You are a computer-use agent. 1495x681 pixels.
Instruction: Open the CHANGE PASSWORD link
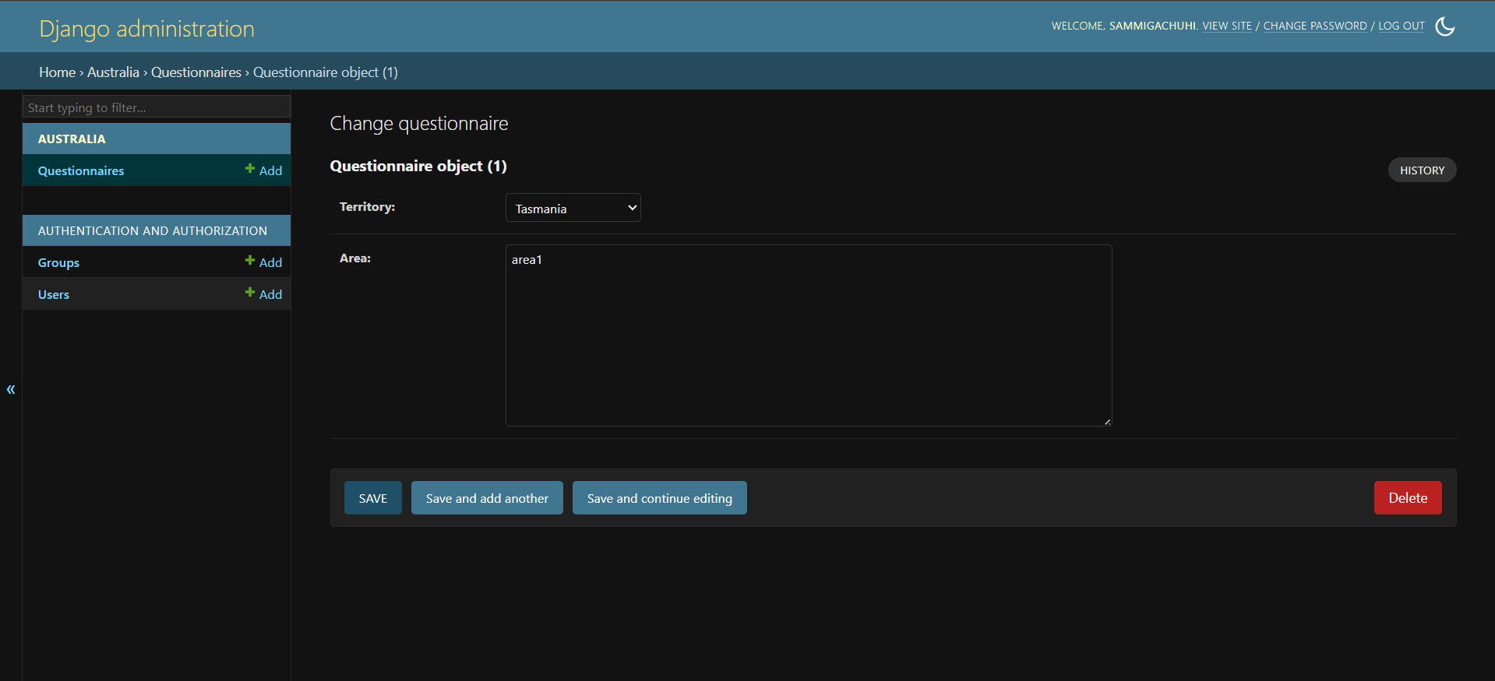pos(1315,26)
